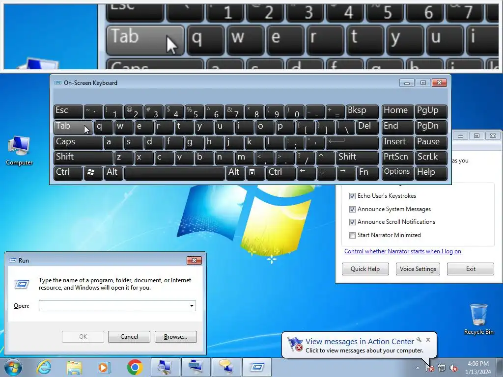Click the spacebar on On-Screen Keyboard

tap(174, 173)
